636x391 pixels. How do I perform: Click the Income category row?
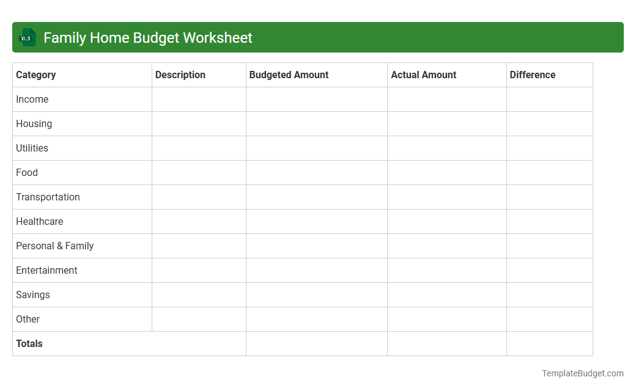click(32, 99)
